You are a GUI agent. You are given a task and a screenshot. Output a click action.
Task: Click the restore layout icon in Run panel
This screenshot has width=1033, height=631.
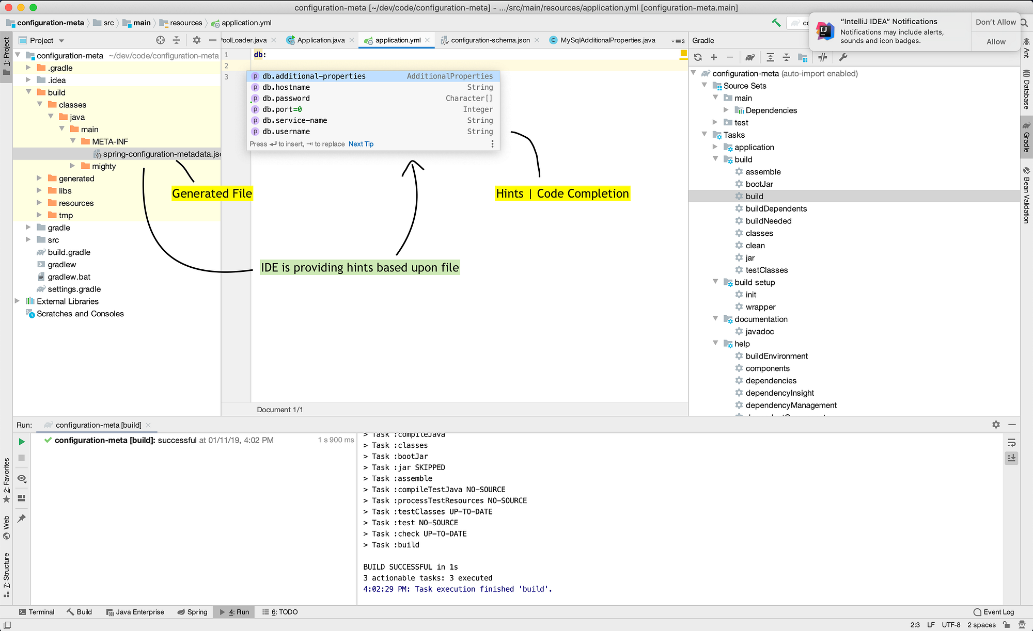tap(22, 498)
